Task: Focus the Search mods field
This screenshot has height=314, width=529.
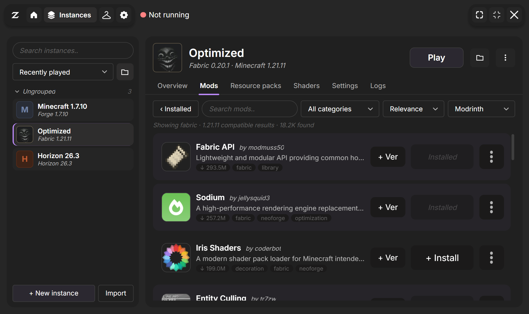Action: coord(249,109)
